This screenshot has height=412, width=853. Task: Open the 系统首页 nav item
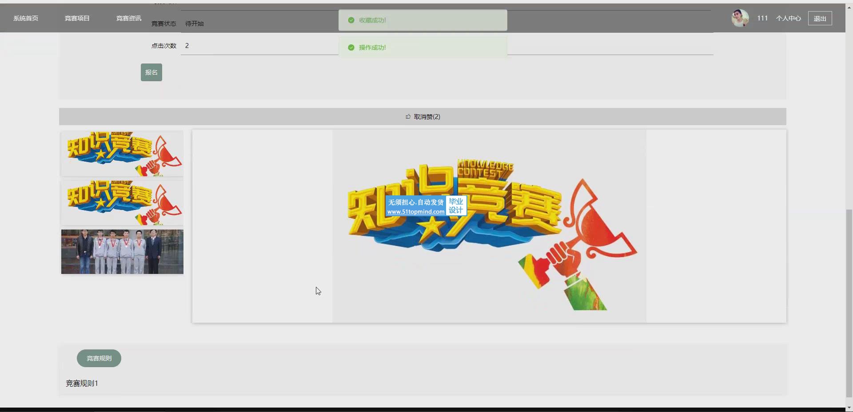pos(26,18)
